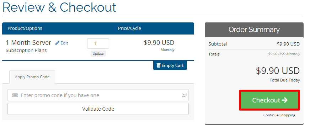Click the ticket icon in the promo field

point(15,95)
